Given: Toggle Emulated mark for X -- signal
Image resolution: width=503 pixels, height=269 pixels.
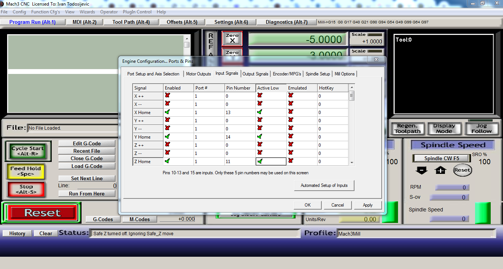Looking at the screenshot, I should (290, 104).
